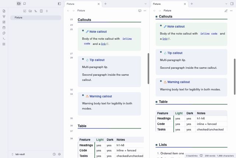Click the Light column header in right table
The height and width of the screenshot is (158, 236).
coord(179,113)
